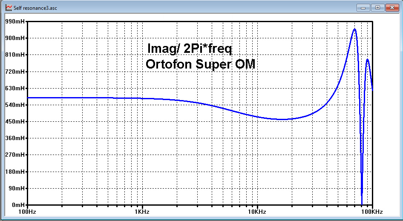Click the 100Hz frequency axis label

[x=27, y=212]
